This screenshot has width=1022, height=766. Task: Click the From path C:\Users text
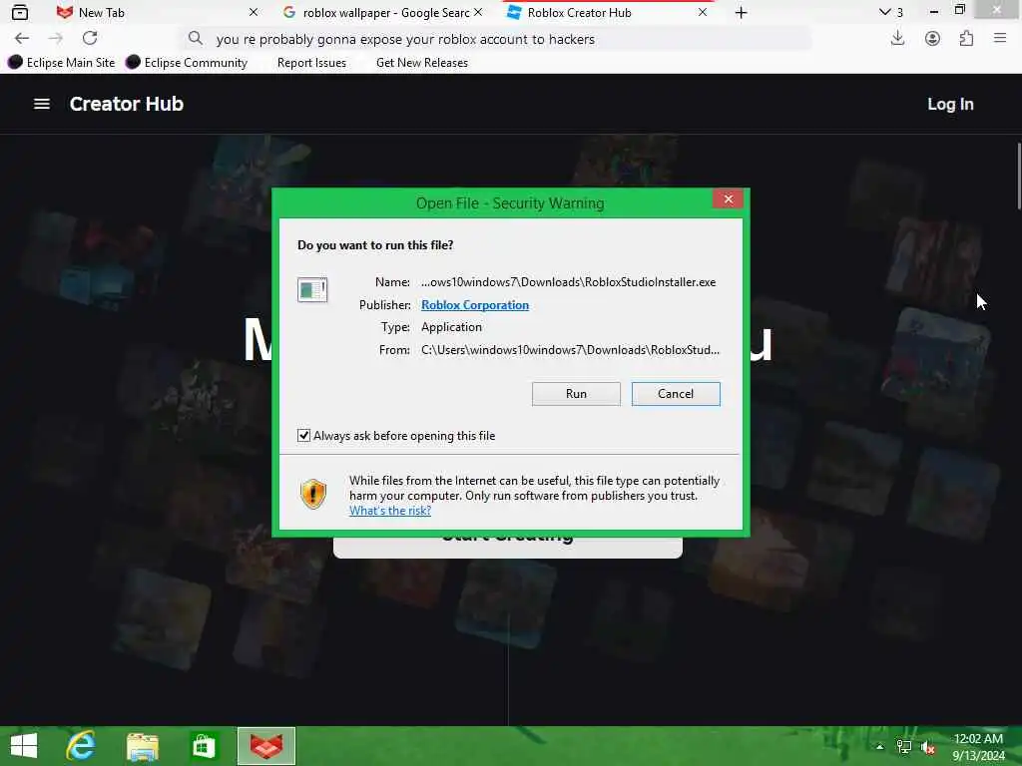(x=570, y=350)
